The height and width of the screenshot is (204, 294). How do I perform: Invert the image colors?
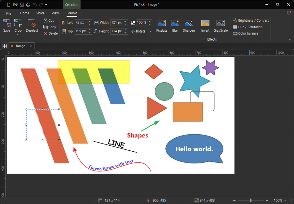[x=205, y=26]
